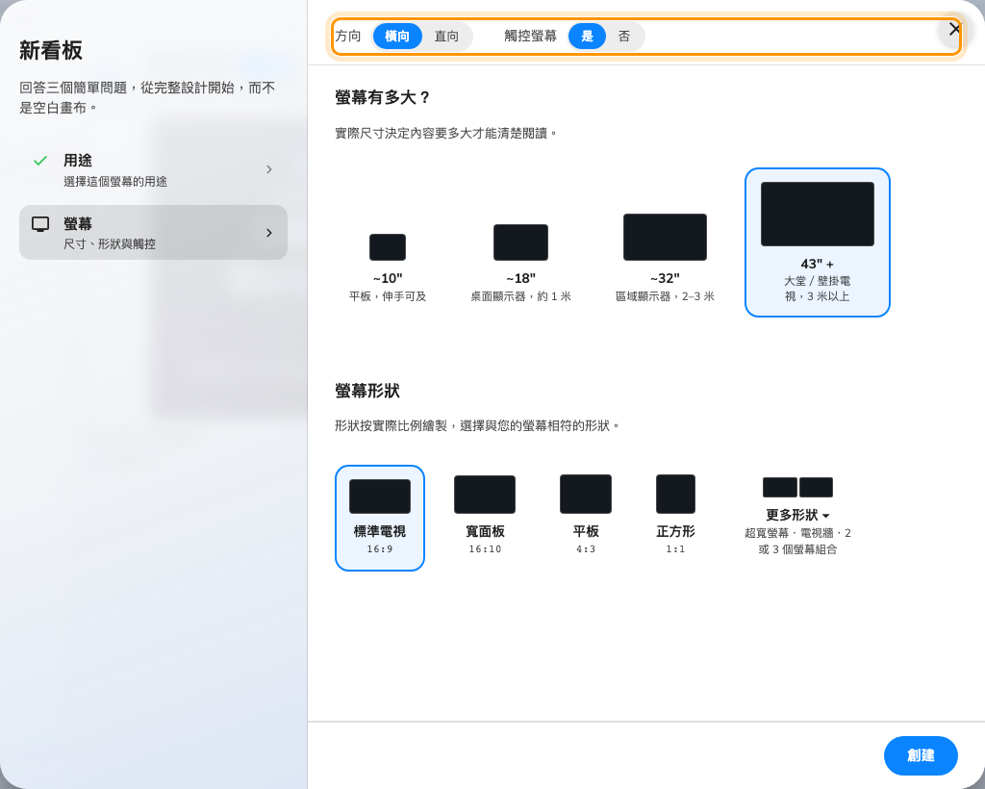Viewport: 985px width, 789px height.
Task: Select 橫向 orientation
Action: coord(396,37)
